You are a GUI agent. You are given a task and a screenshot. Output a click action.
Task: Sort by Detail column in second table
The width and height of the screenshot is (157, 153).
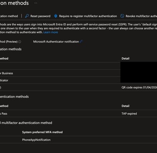[126, 106]
